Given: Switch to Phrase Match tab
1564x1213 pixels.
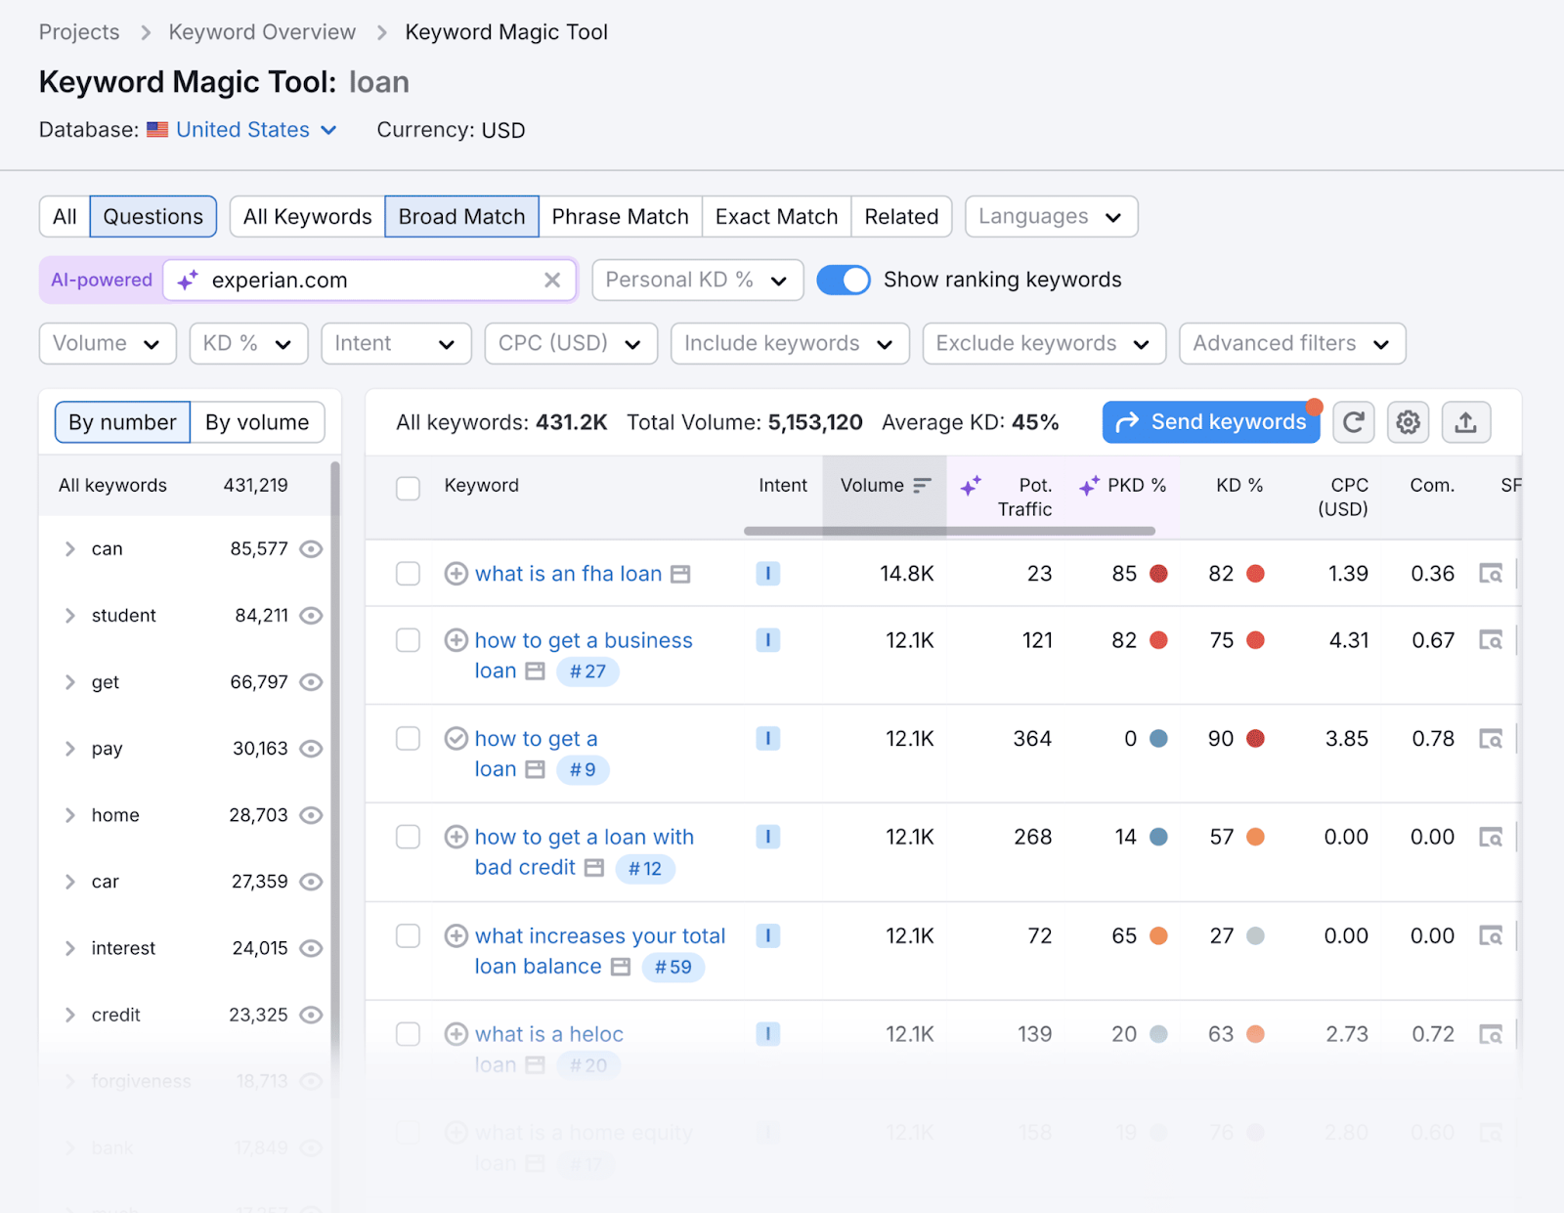Looking at the screenshot, I should (x=620, y=217).
